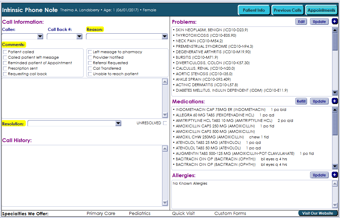Open the Pediatrics specialty section
This screenshot has height=218, width=340.
(x=140, y=214)
